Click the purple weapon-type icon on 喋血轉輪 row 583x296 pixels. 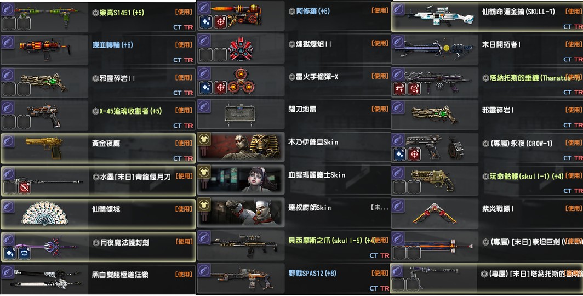click(x=8, y=42)
